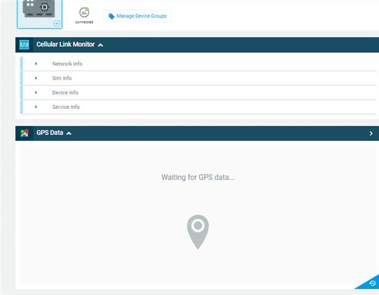Click the GPS Data title
This screenshot has height=295, width=379.
(50, 133)
